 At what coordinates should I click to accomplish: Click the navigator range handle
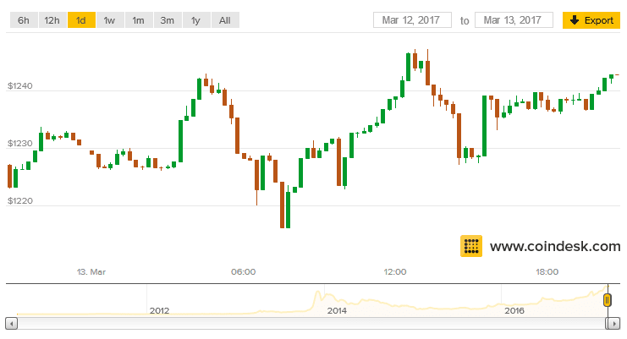(x=607, y=299)
